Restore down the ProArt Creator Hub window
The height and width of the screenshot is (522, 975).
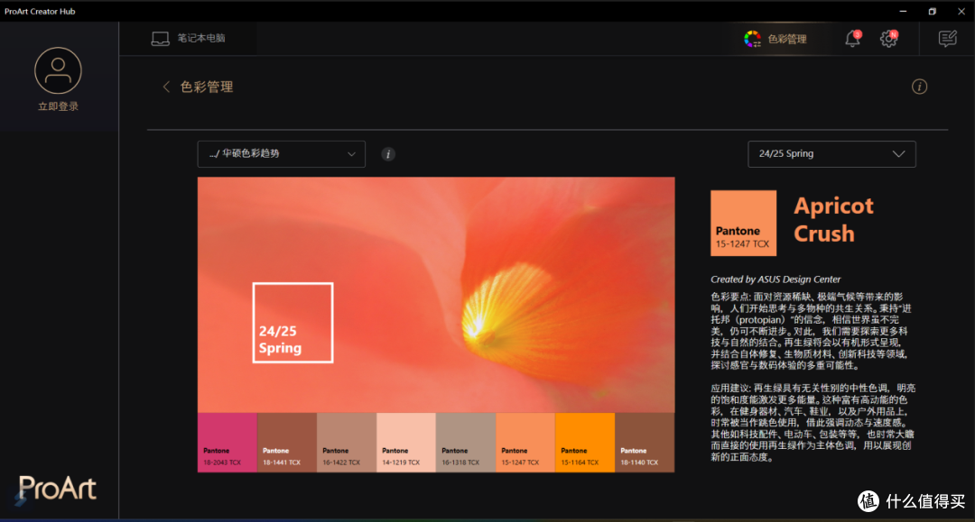tap(932, 11)
